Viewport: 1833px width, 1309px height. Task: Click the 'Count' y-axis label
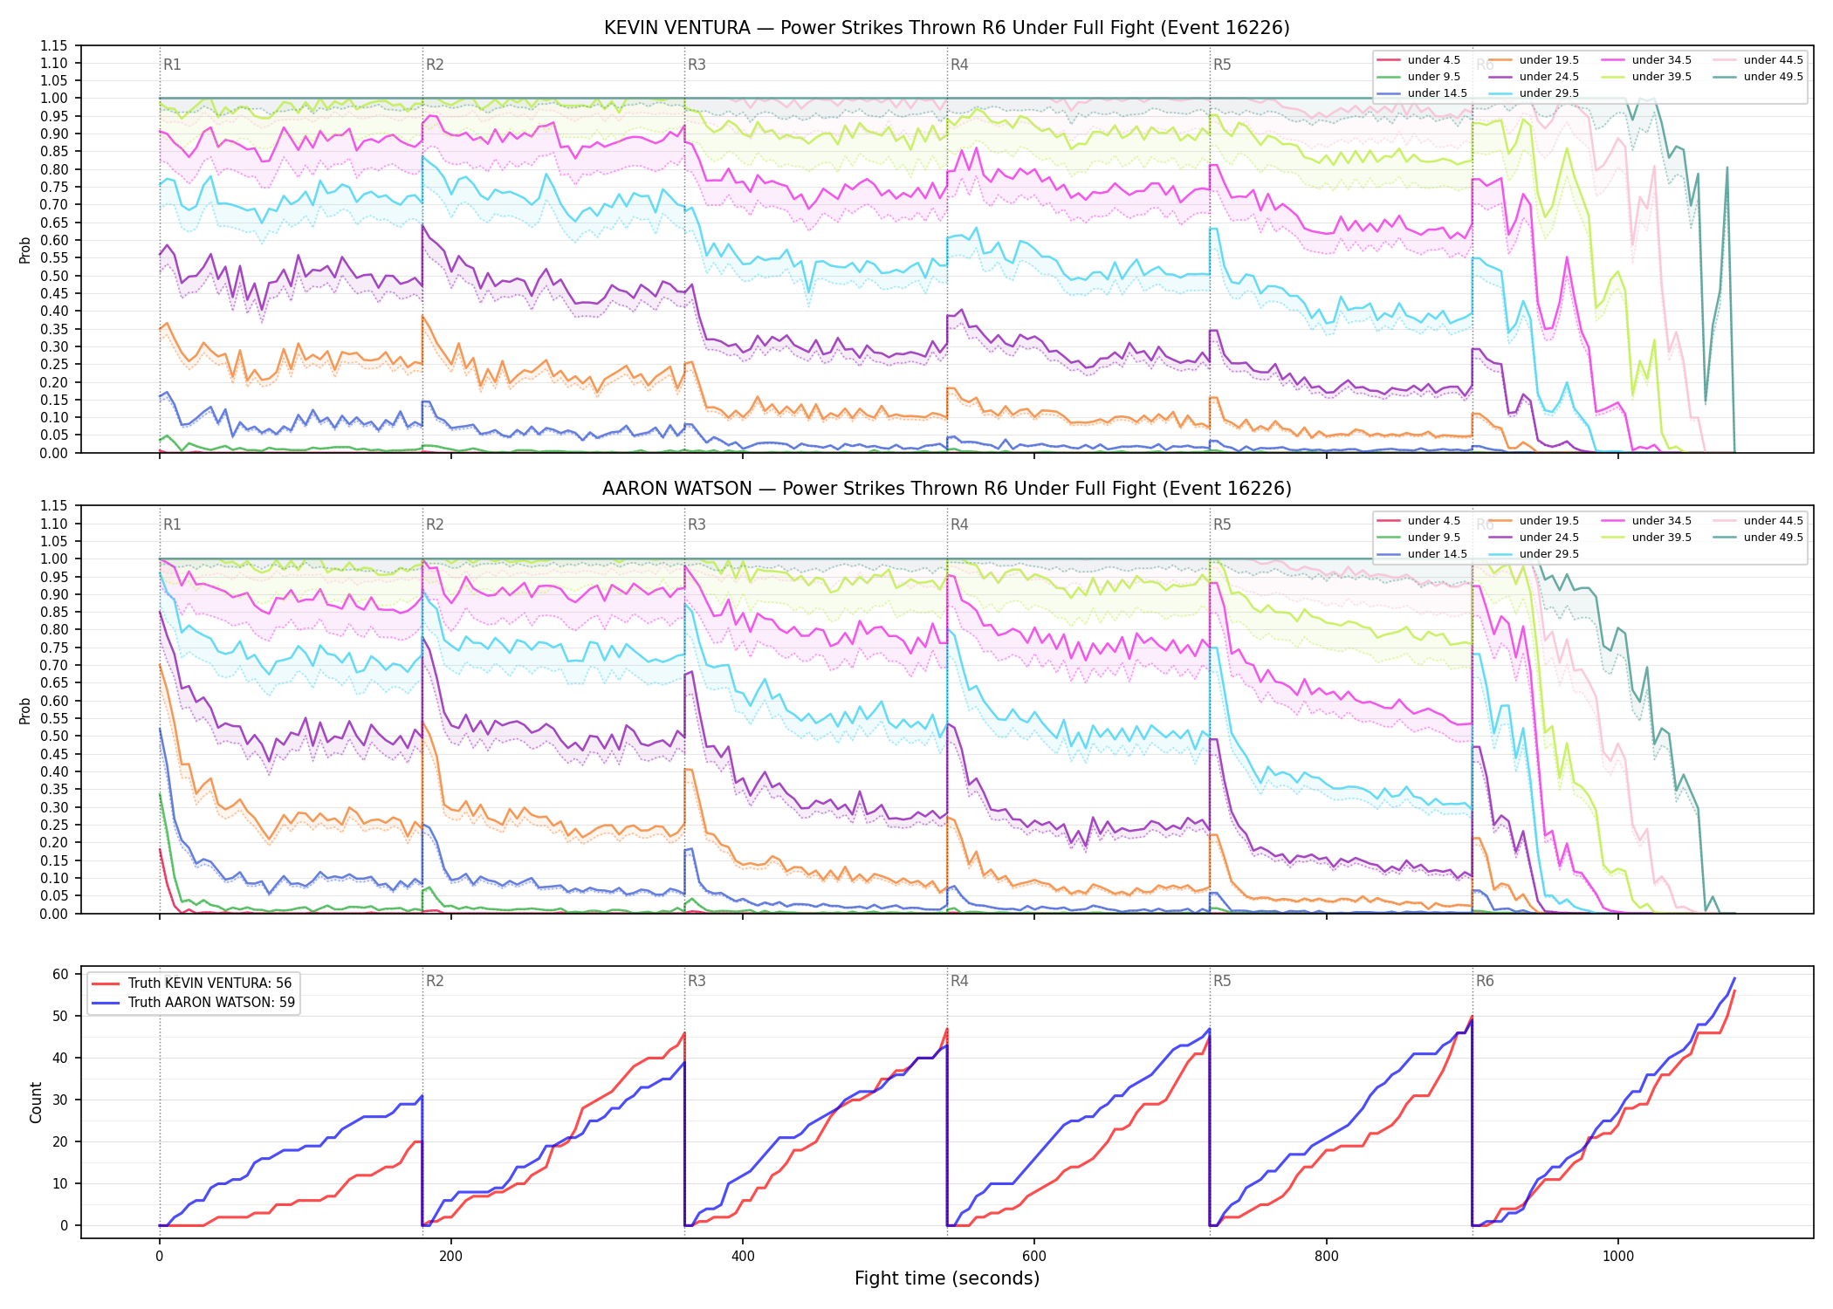coord(36,1102)
